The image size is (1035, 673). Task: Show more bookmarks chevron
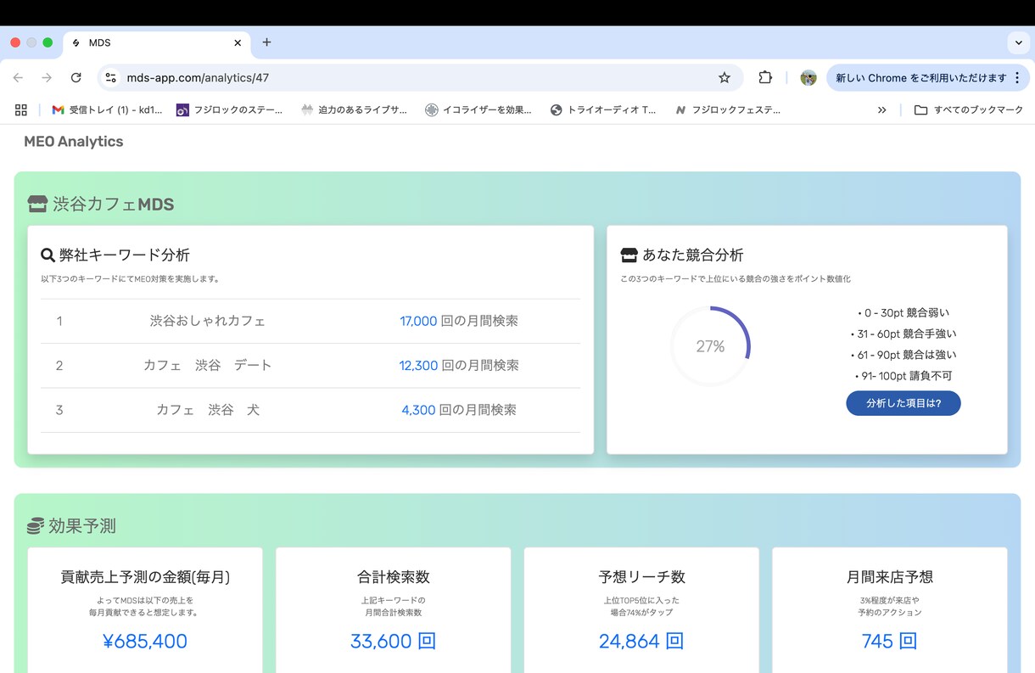point(882,109)
